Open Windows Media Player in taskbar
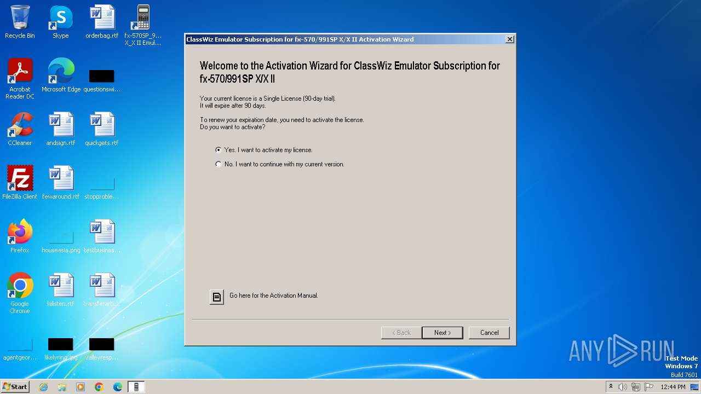 point(81,387)
